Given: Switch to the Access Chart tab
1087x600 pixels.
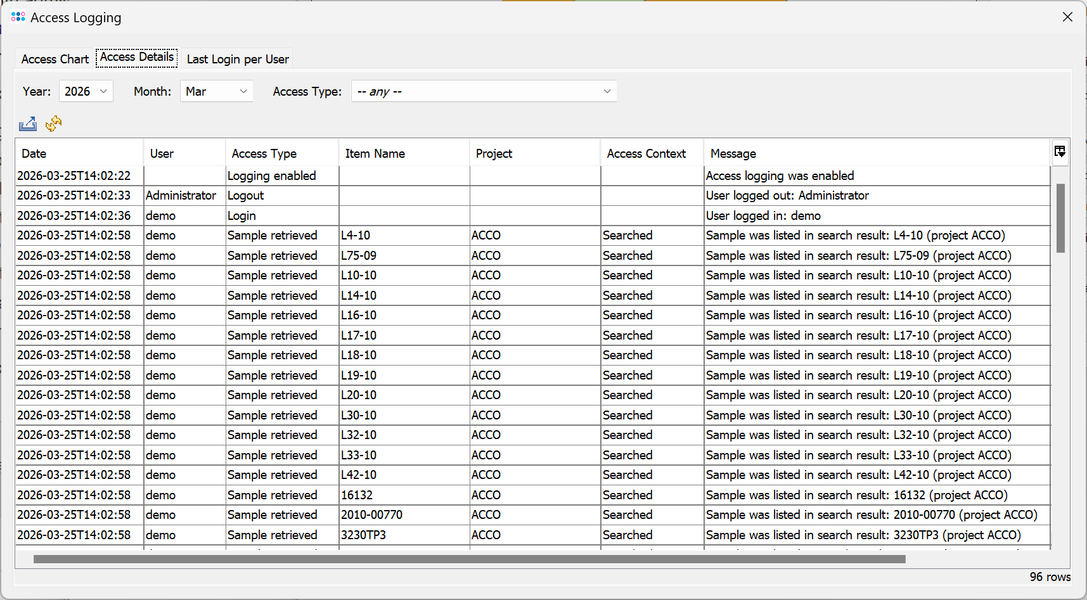Looking at the screenshot, I should 55,59.
